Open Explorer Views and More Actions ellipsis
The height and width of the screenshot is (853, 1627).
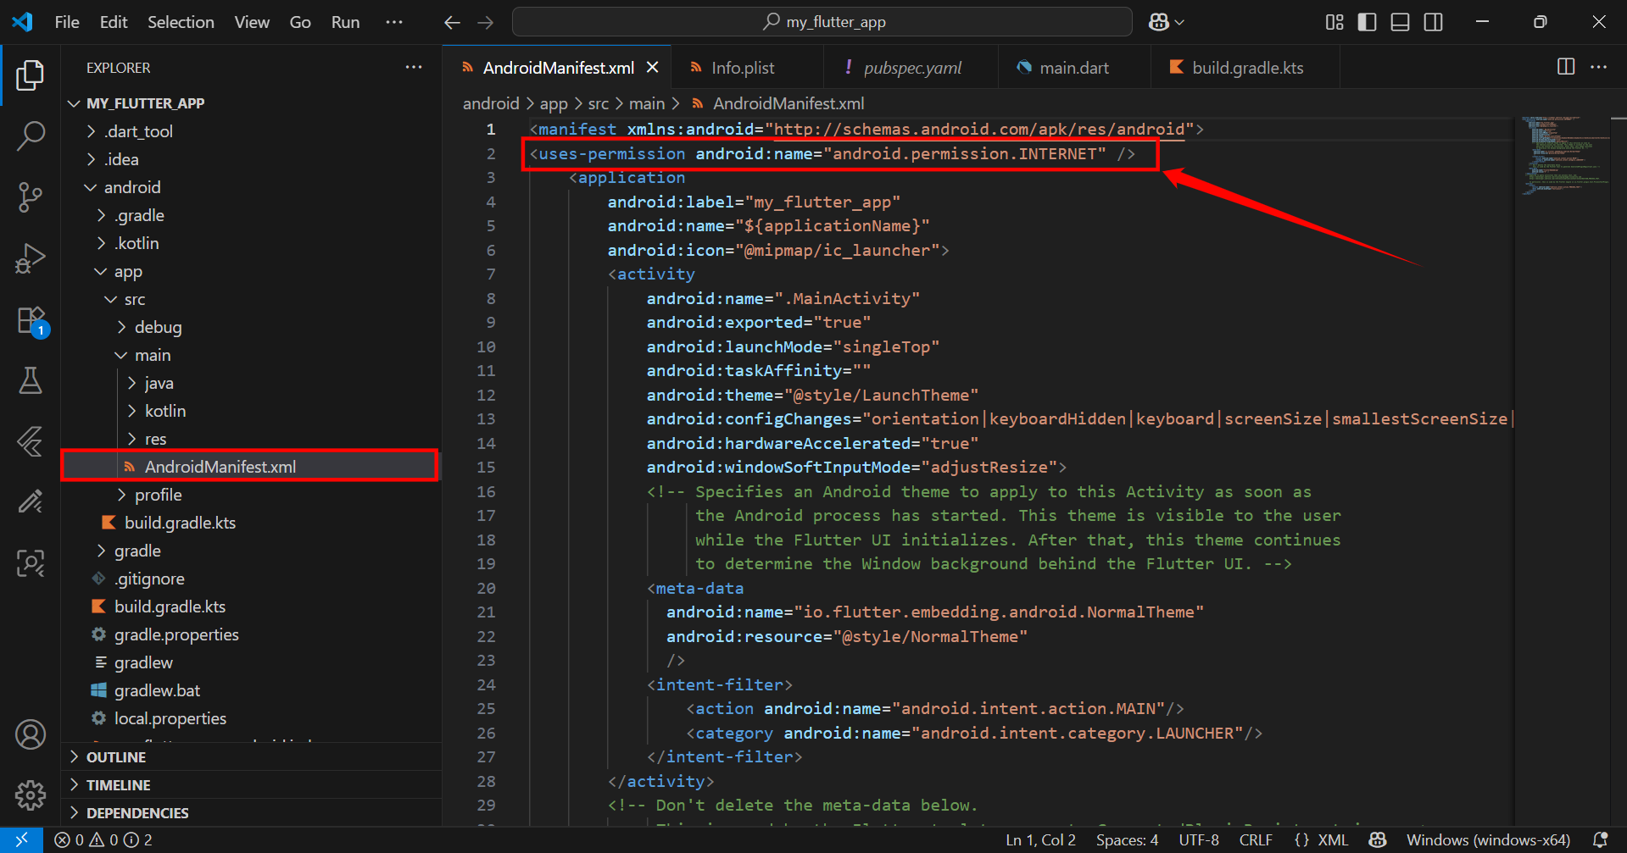coord(414,67)
